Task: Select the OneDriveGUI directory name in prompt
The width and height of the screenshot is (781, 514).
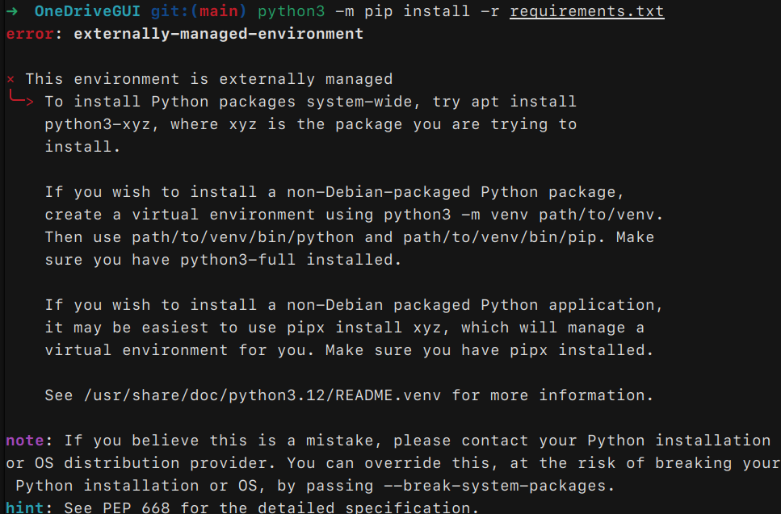Action: 88,12
